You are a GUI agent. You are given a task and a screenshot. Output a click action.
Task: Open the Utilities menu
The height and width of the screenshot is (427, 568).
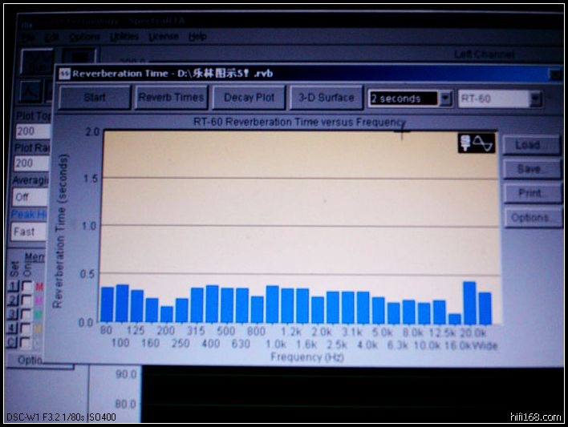tap(125, 37)
